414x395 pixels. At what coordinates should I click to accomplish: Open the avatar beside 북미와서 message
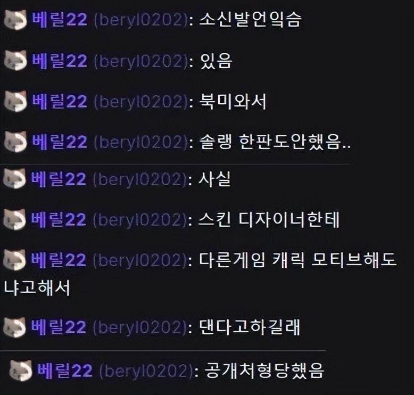[15, 101]
